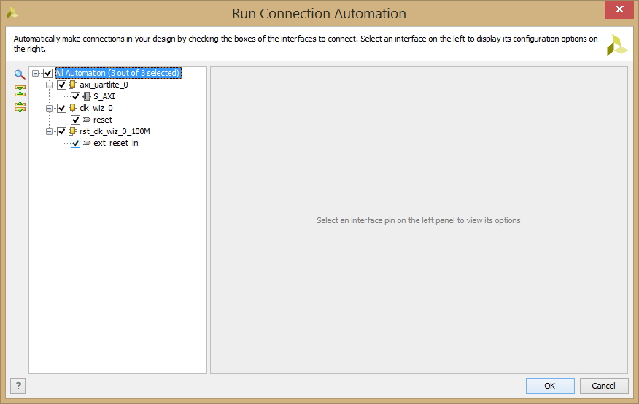
Task: Uncheck the axi_uartlite_0 checkbox
Action: pyautogui.click(x=61, y=85)
